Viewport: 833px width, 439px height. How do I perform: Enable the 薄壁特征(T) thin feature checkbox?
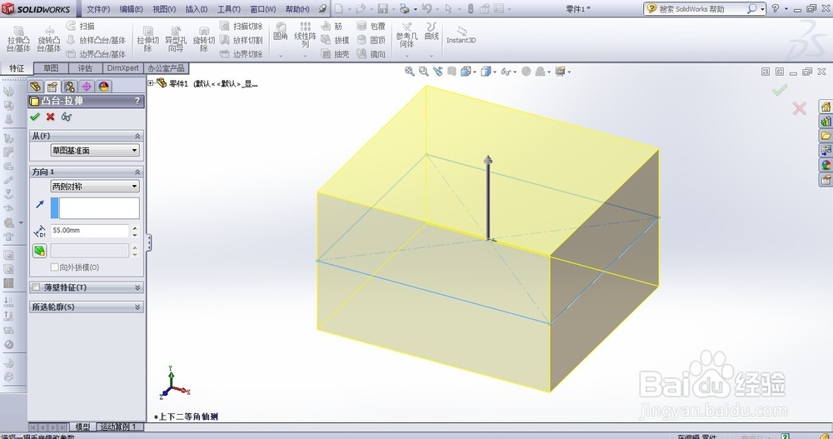(x=36, y=287)
